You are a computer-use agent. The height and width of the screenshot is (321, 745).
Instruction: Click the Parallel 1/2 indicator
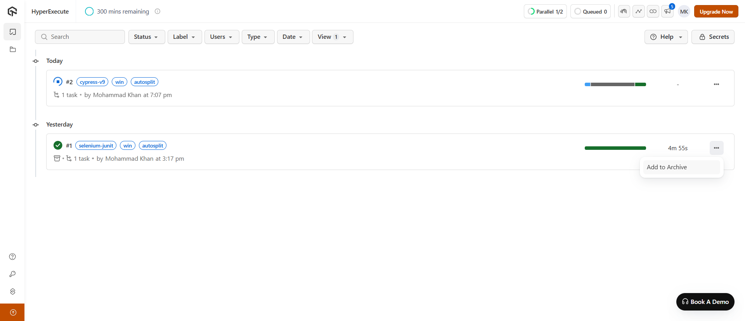545,12
